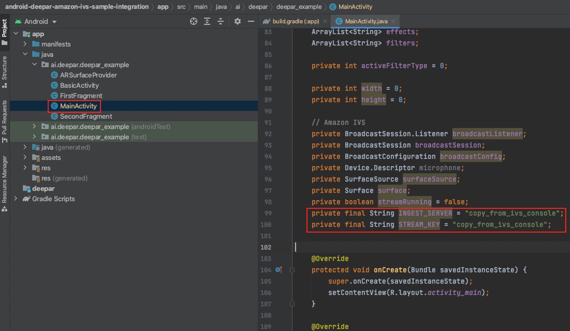Viewport: 570px width, 331px height.
Task: Open the SecondFragment class file
Action: coord(86,117)
